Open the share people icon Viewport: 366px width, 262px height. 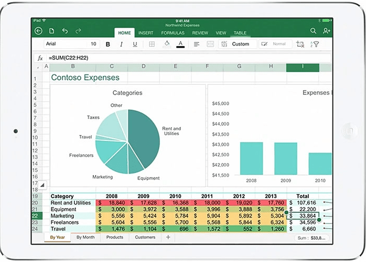point(327,31)
